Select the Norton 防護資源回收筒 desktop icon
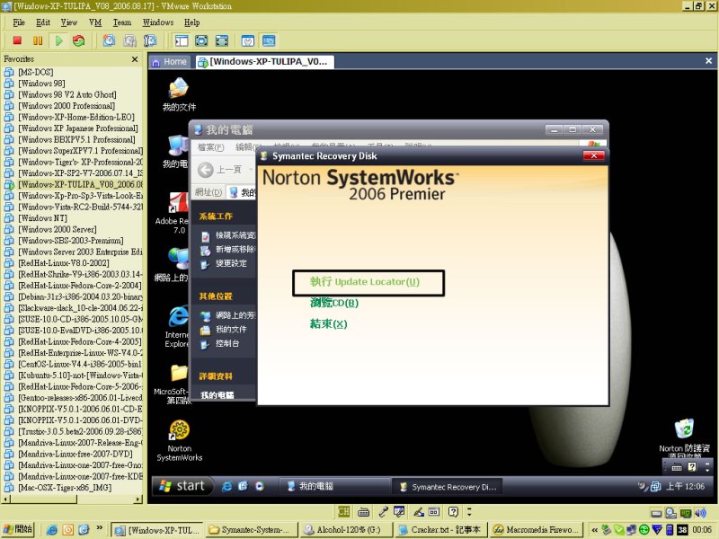 point(684,438)
